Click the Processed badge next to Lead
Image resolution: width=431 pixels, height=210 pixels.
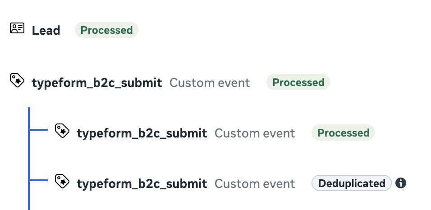click(106, 30)
